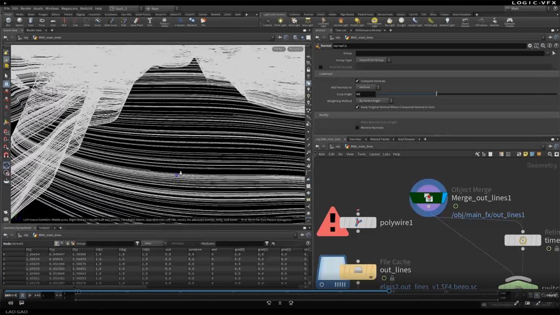560x315 pixels.
Task: Open parameter gear menu for Normal node
Action: pos(529,46)
